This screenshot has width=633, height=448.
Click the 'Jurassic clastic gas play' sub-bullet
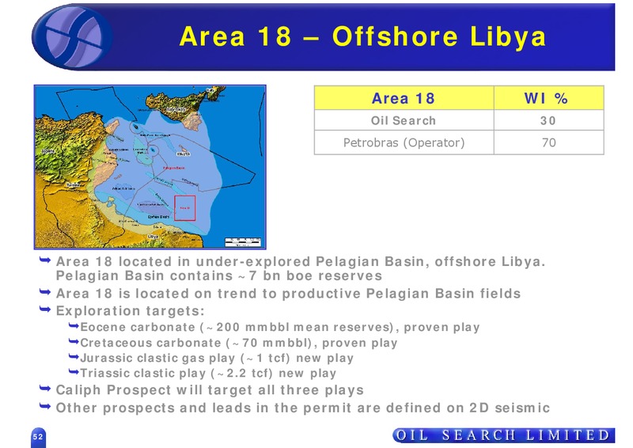[x=217, y=358]
